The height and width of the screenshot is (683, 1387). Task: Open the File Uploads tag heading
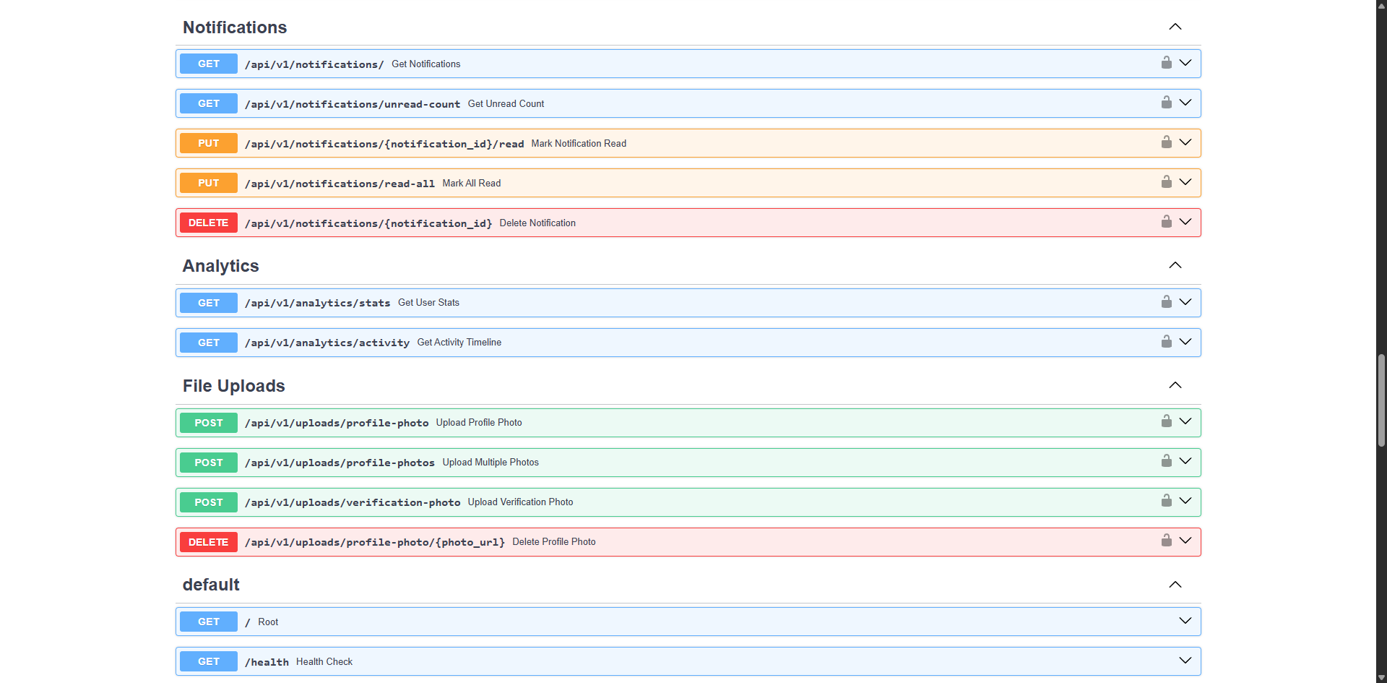click(x=234, y=386)
